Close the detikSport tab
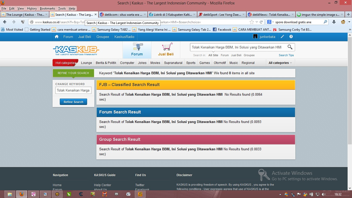Image resolution: width=352 pixels, height=198 pixels. tap(244, 15)
